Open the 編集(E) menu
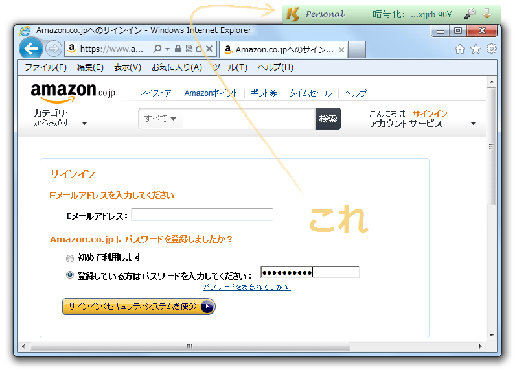 [90, 67]
